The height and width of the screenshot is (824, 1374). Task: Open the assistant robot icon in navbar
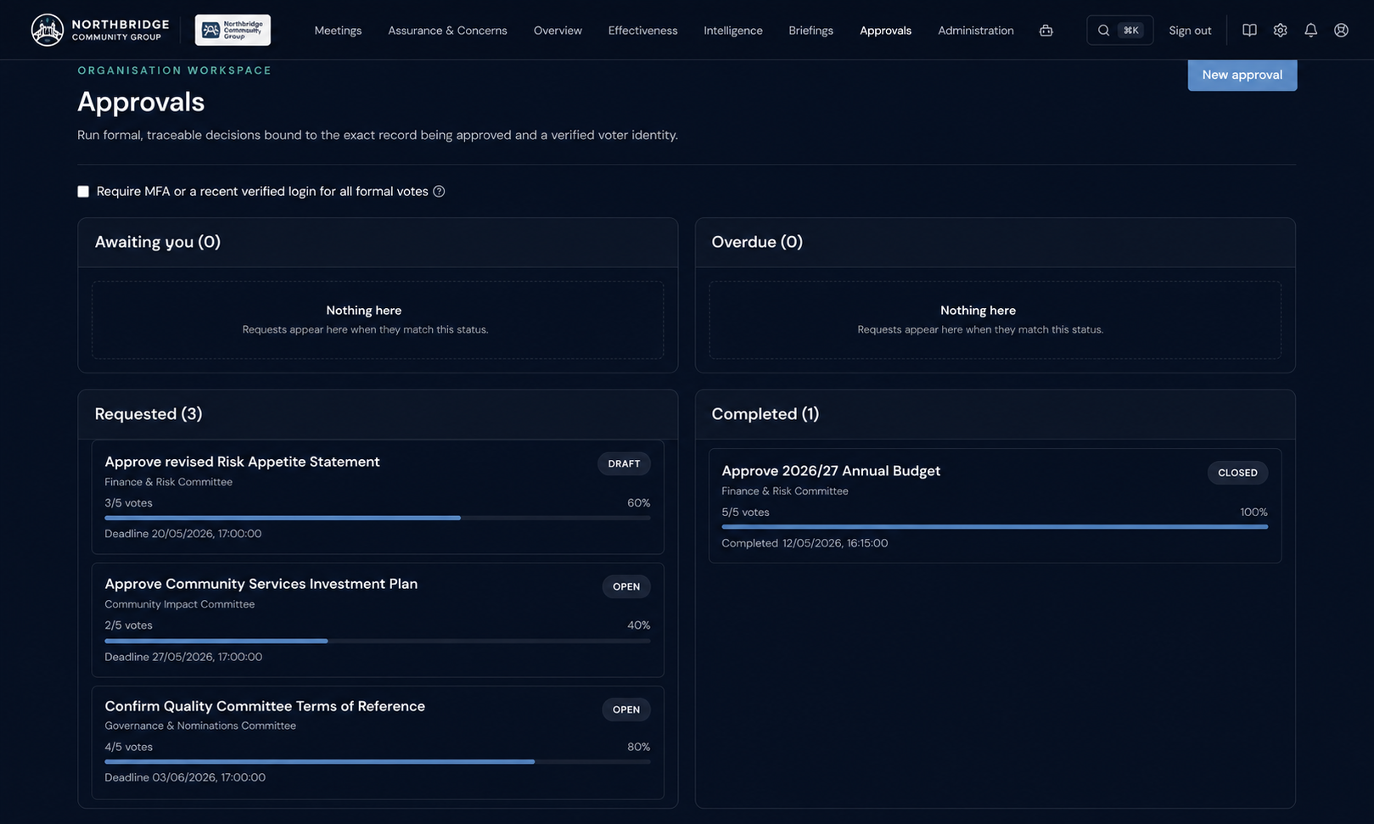1046,31
